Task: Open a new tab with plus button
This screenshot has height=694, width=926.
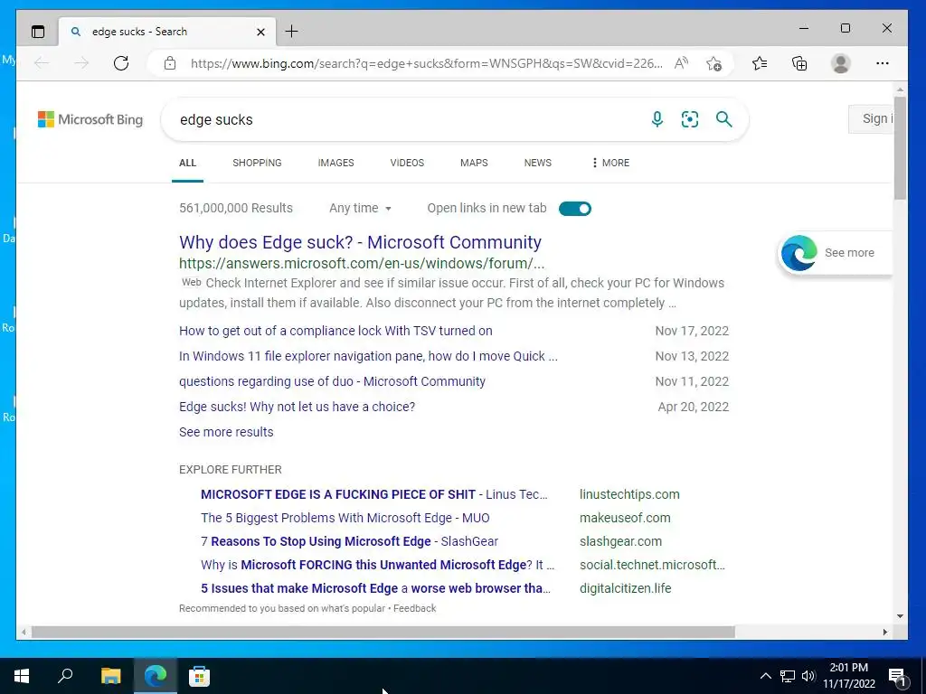Action: (291, 32)
